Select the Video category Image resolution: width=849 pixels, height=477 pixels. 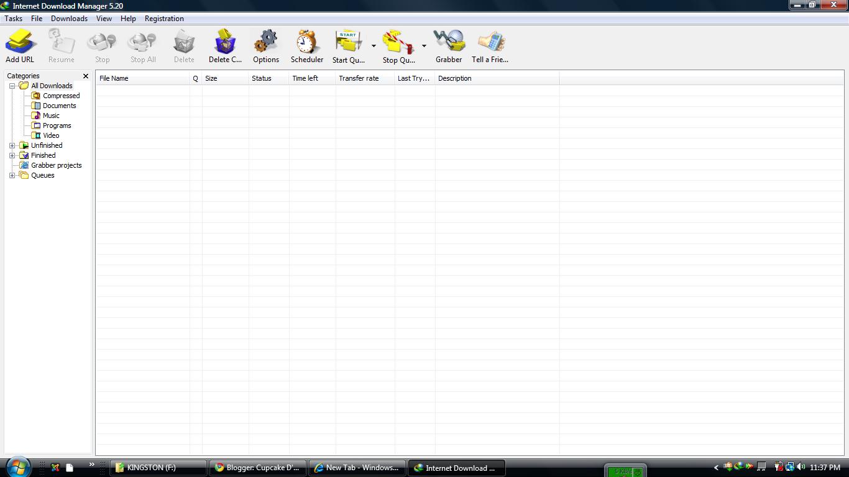51,135
